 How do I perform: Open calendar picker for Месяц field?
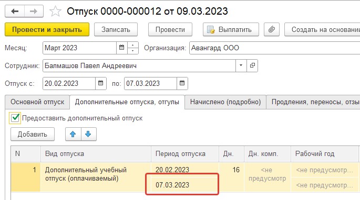(x=122, y=48)
